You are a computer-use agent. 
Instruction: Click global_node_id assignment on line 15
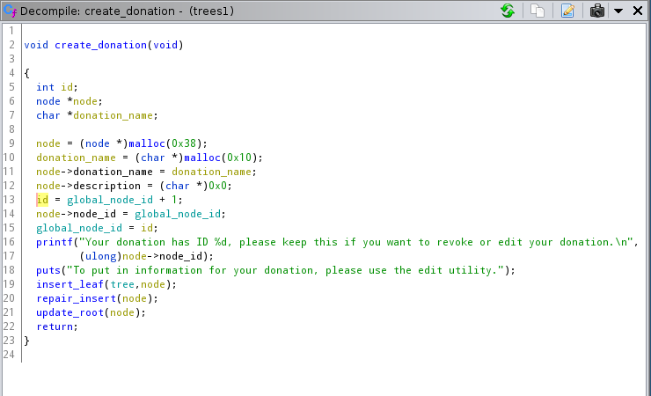(x=79, y=228)
